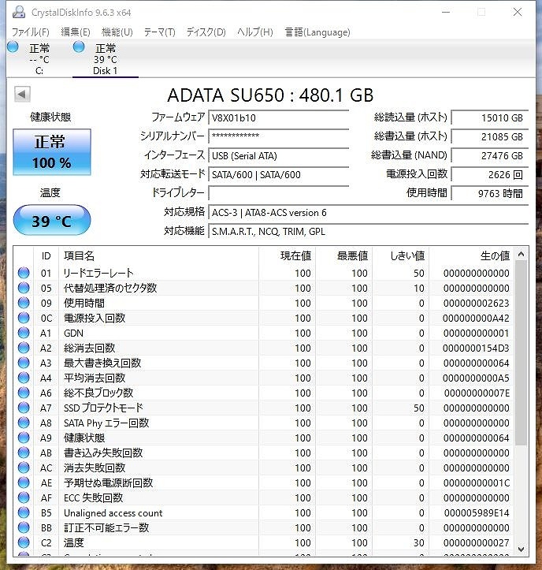Click the SMART list vertical scrollbar thumb
The image size is (542, 570).
[x=521, y=353]
